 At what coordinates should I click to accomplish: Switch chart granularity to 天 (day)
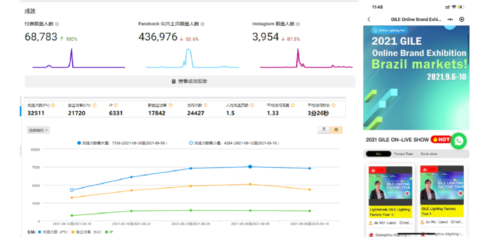pyautogui.click(x=323, y=130)
